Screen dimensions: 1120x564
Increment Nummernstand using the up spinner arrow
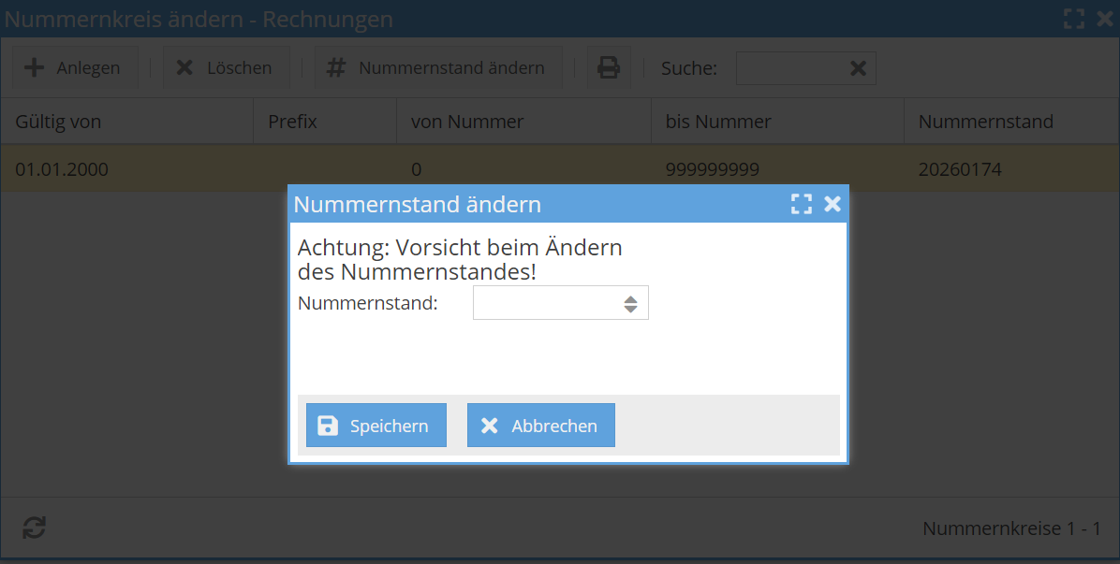(x=630, y=298)
